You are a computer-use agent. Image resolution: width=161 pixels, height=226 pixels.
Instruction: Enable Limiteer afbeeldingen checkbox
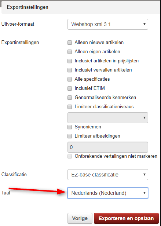[70, 136]
